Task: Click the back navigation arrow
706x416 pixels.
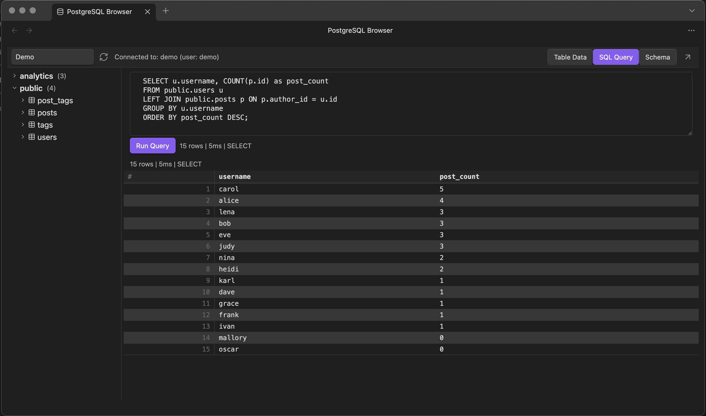Action: (x=15, y=30)
